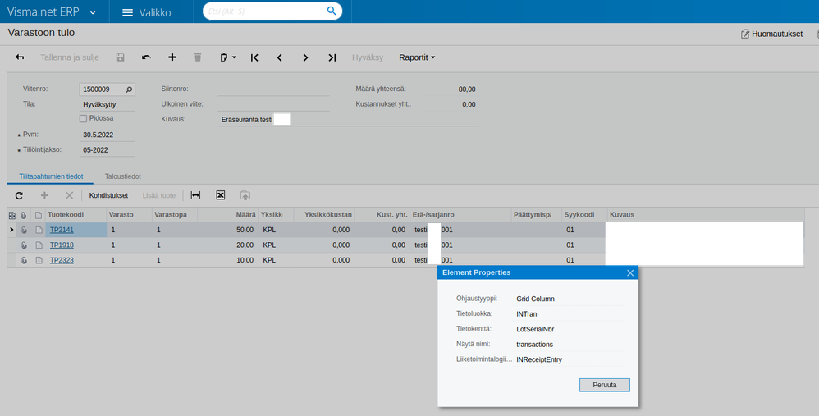The image size is (819, 416).
Task: Click the save disk icon
Action: (120, 57)
